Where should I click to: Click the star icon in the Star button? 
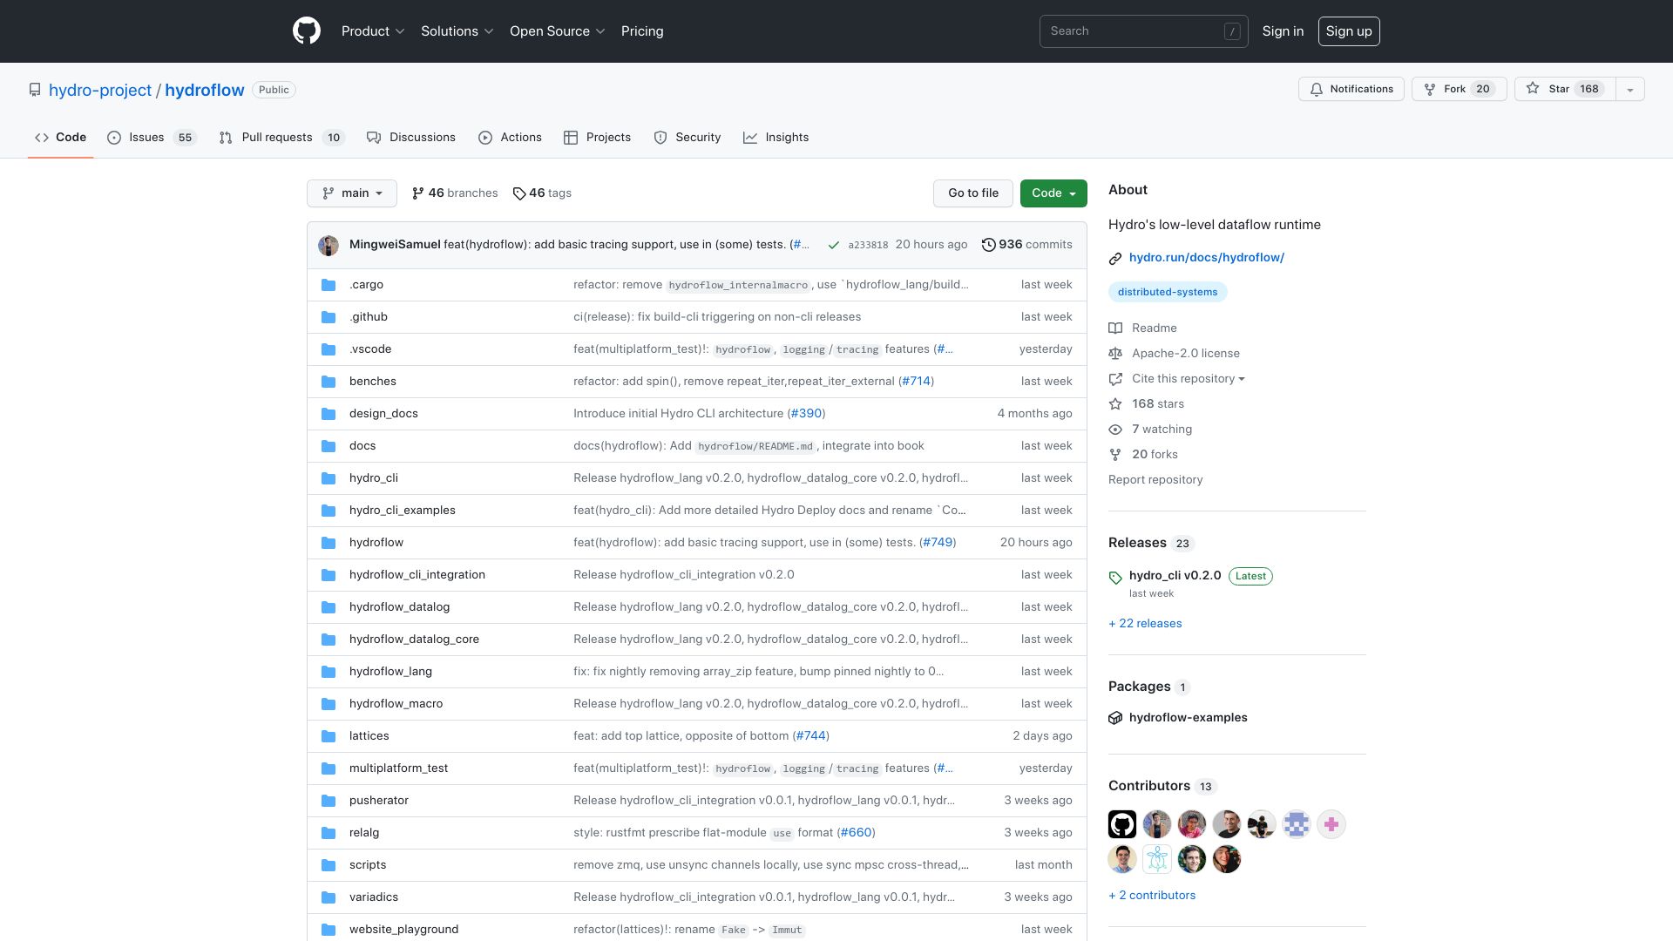coord(1533,89)
